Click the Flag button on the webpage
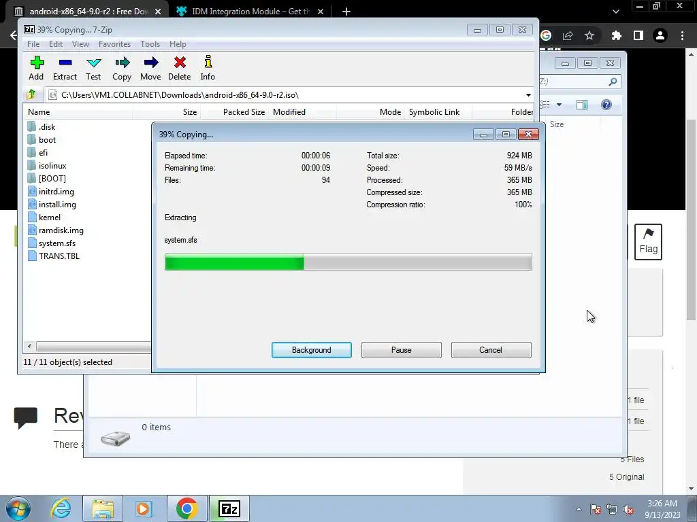The width and height of the screenshot is (697, 522). click(x=648, y=242)
